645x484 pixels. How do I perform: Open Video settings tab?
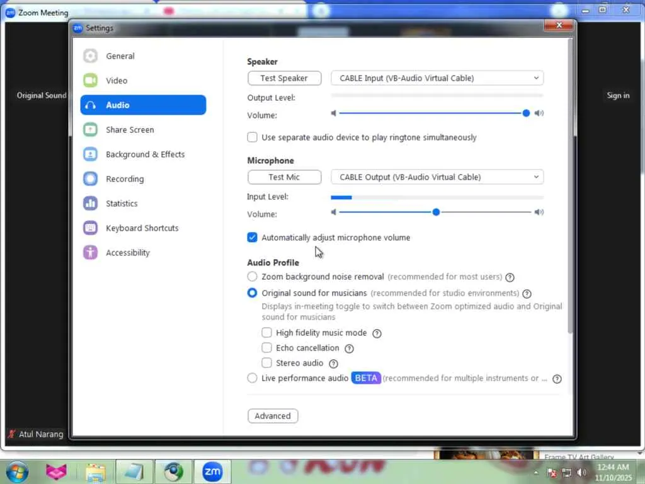143,80
